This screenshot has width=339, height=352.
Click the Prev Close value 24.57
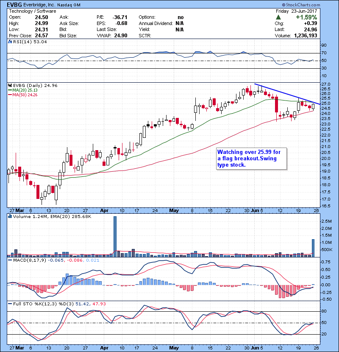pyautogui.click(x=42, y=36)
